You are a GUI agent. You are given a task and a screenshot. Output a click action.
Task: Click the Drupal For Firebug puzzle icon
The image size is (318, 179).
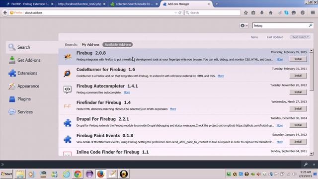pos(68,123)
